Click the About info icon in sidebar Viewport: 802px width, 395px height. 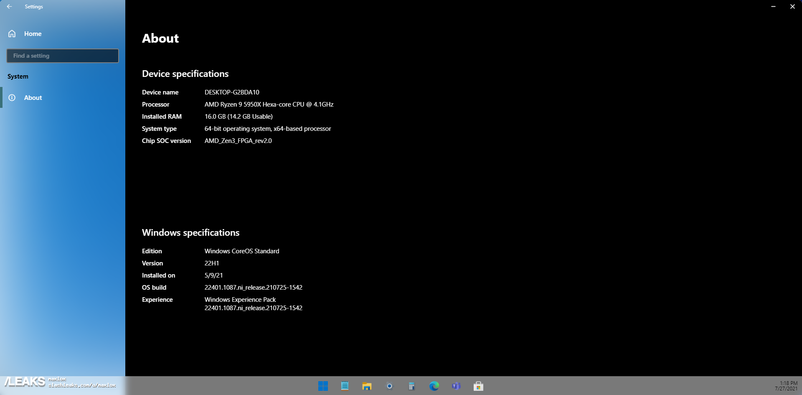(x=12, y=98)
